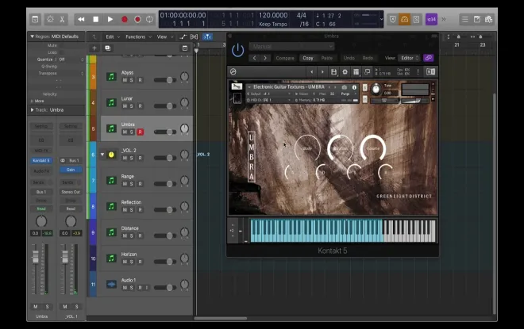This screenshot has height=329, width=524.
Task: Disable record on Umbra track
Action: click(x=140, y=132)
